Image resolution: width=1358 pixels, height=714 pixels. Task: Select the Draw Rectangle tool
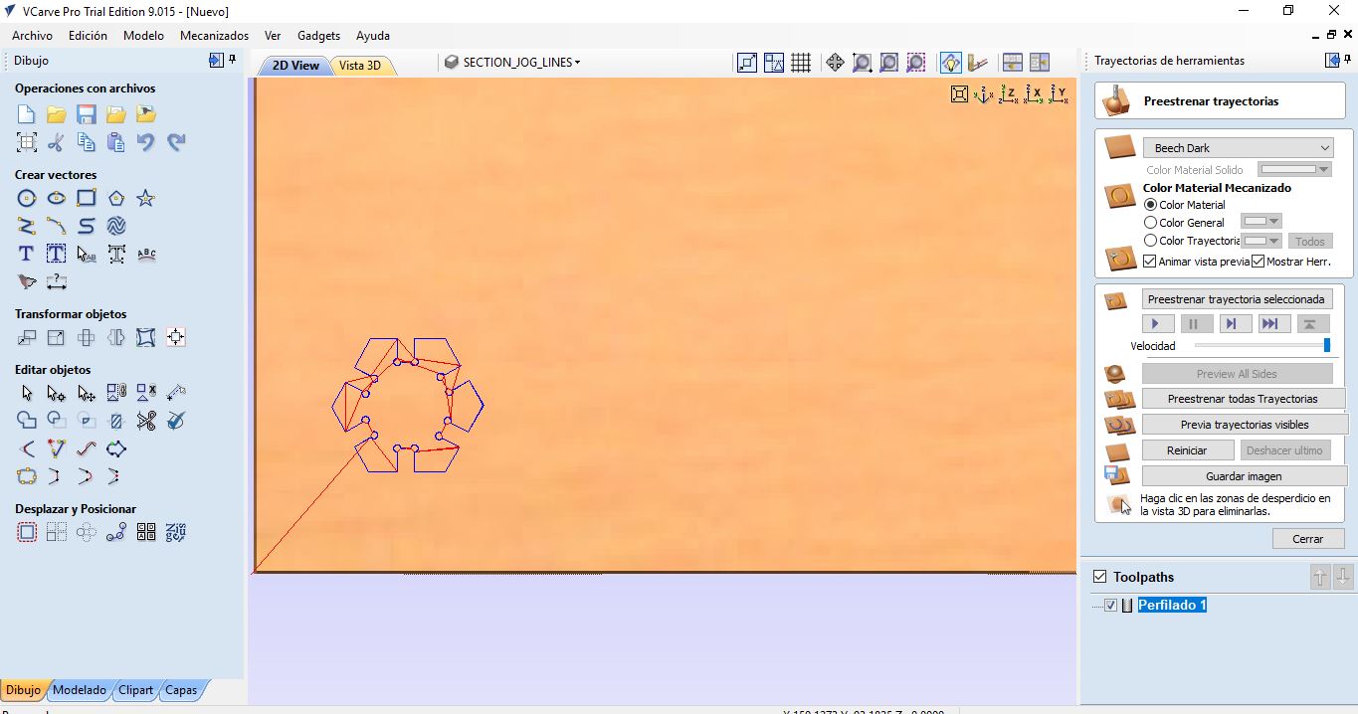[87, 198]
